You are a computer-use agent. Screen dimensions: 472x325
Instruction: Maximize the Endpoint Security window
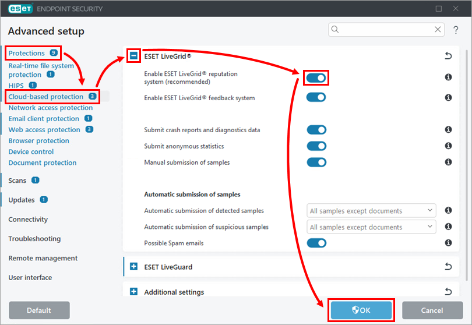[439, 9]
